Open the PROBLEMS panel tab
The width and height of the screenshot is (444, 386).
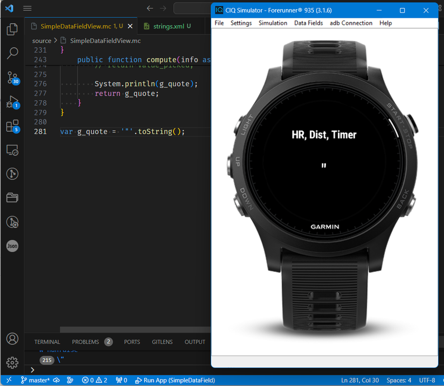pyautogui.click(x=85, y=342)
